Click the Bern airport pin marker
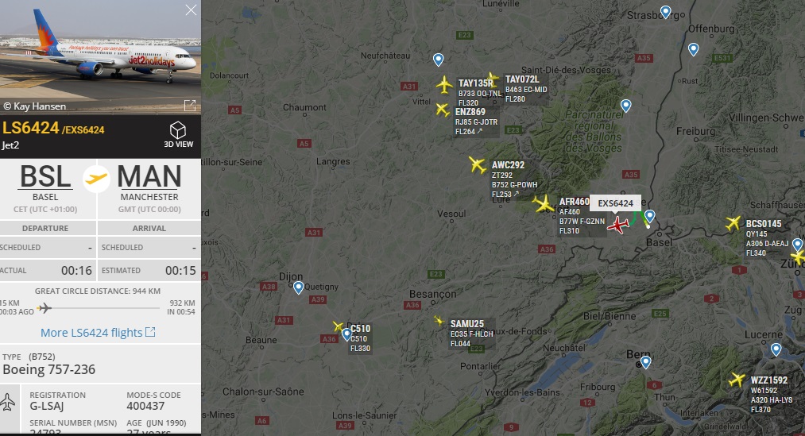This screenshot has width=805, height=436. (646, 363)
